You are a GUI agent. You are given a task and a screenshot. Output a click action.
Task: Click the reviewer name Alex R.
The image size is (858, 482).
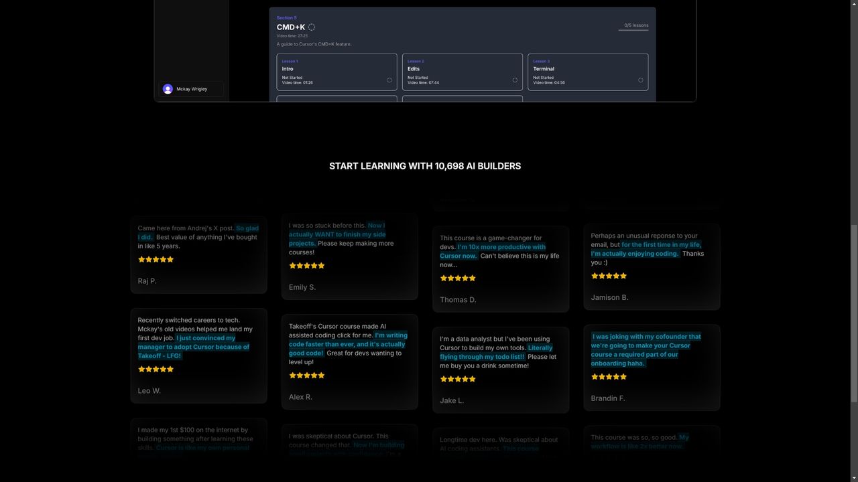[300, 397]
